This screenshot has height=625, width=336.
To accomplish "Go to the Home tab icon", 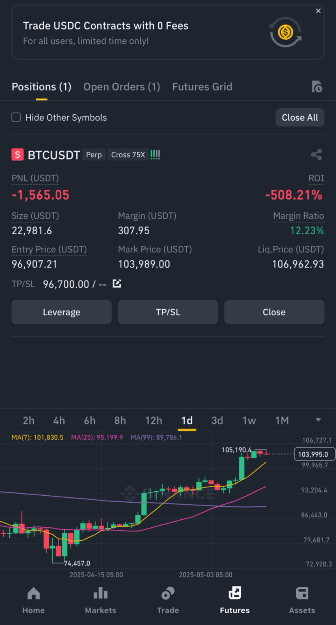I will pos(34,594).
